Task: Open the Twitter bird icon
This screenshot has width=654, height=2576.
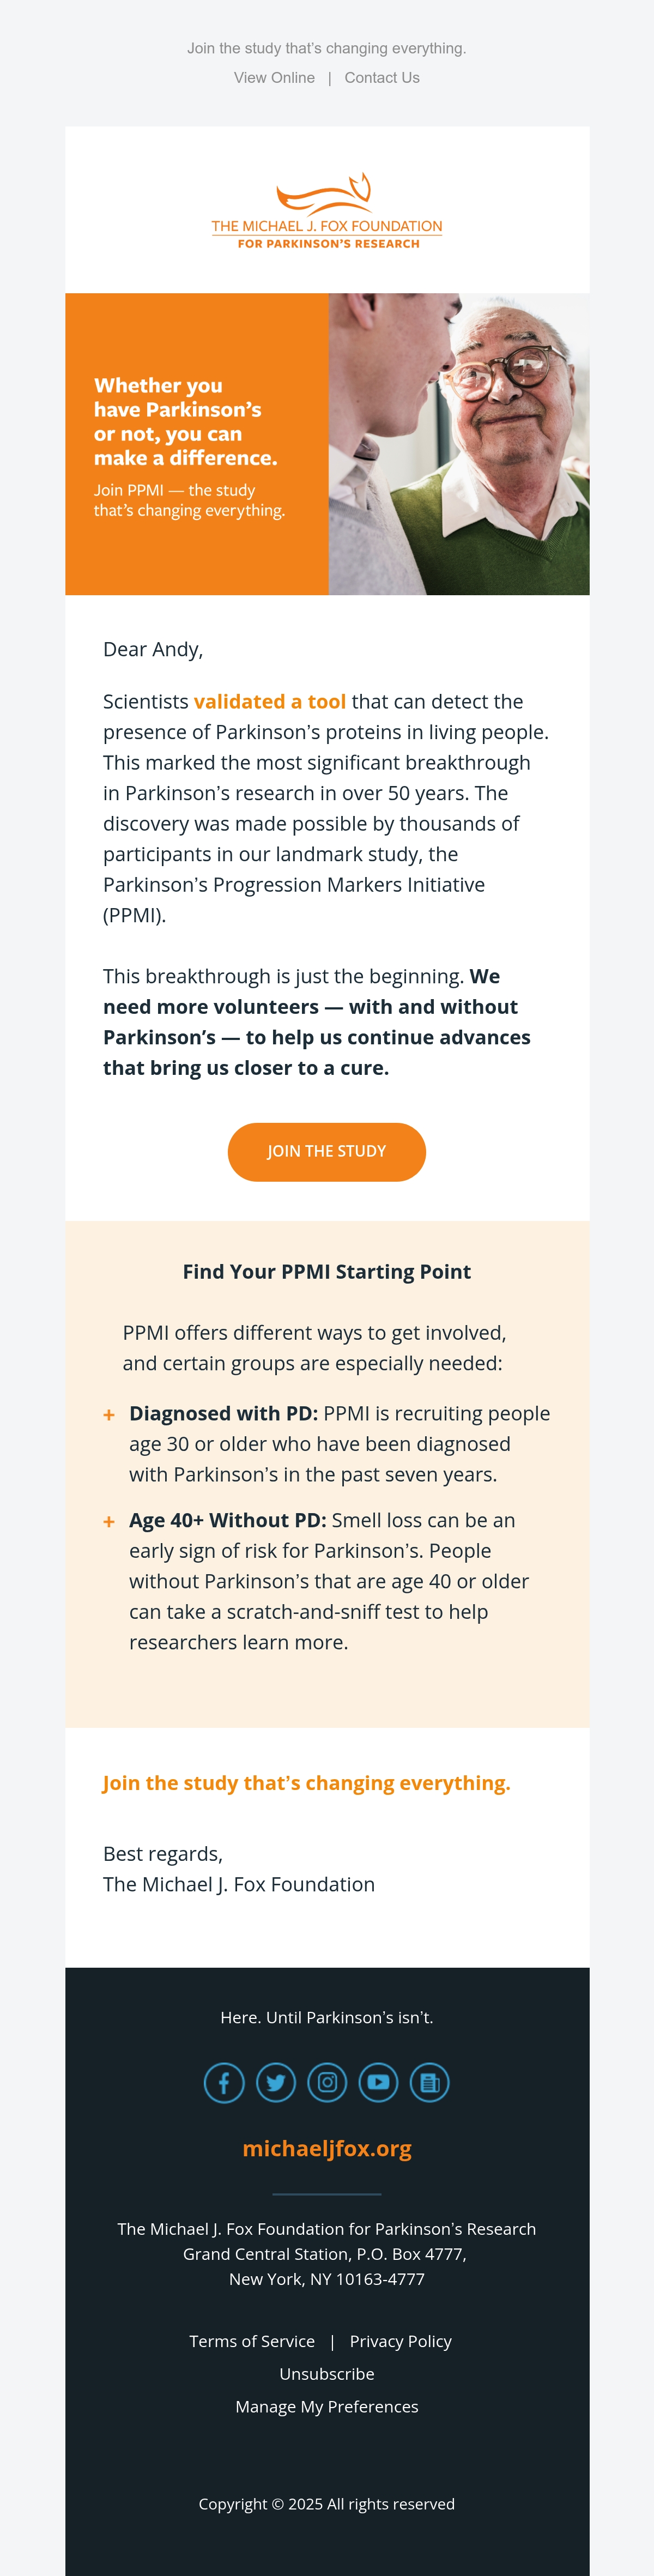Action: coord(276,2082)
